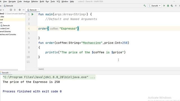Open the Build menu
This screenshot has width=180, height=101.
tap(42, 1)
